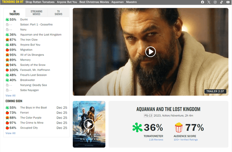This screenshot has width=232, height=152.
Task: Open Noryang: Deadly Sea movie link
Action: coord(34,85)
